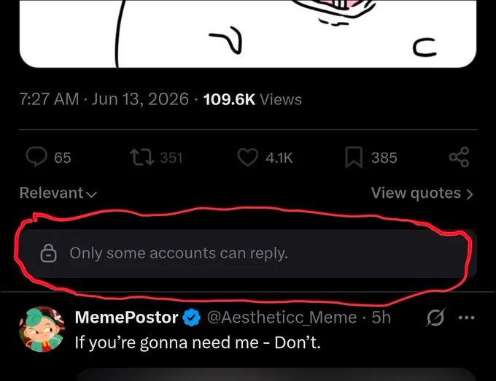
Task: Tap the blue verified badge
Action: (192, 317)
